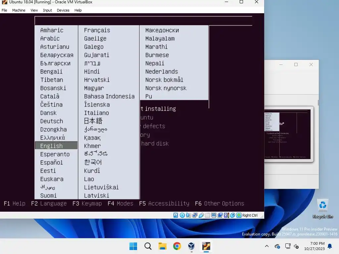Click the OneDrive cloud tray icon

[277, 246]
